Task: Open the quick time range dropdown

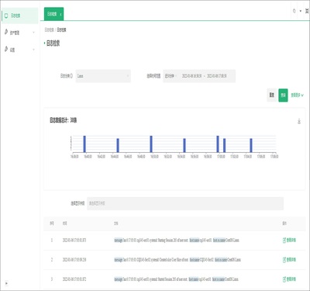Action: (170, 76)
